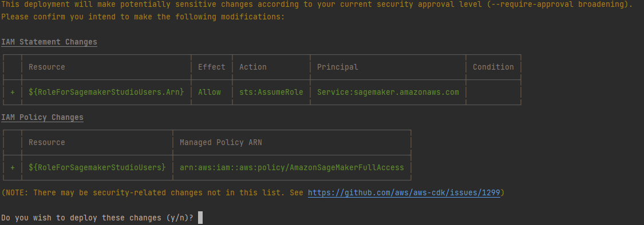Click the plus sign in the AmazonSageMakerFullAccess row

13,168
